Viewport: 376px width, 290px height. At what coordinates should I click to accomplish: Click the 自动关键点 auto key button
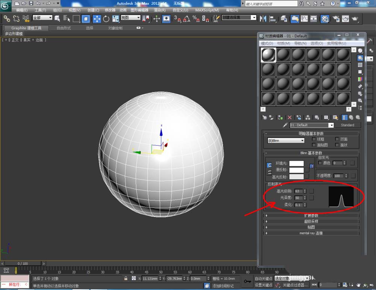264,278
